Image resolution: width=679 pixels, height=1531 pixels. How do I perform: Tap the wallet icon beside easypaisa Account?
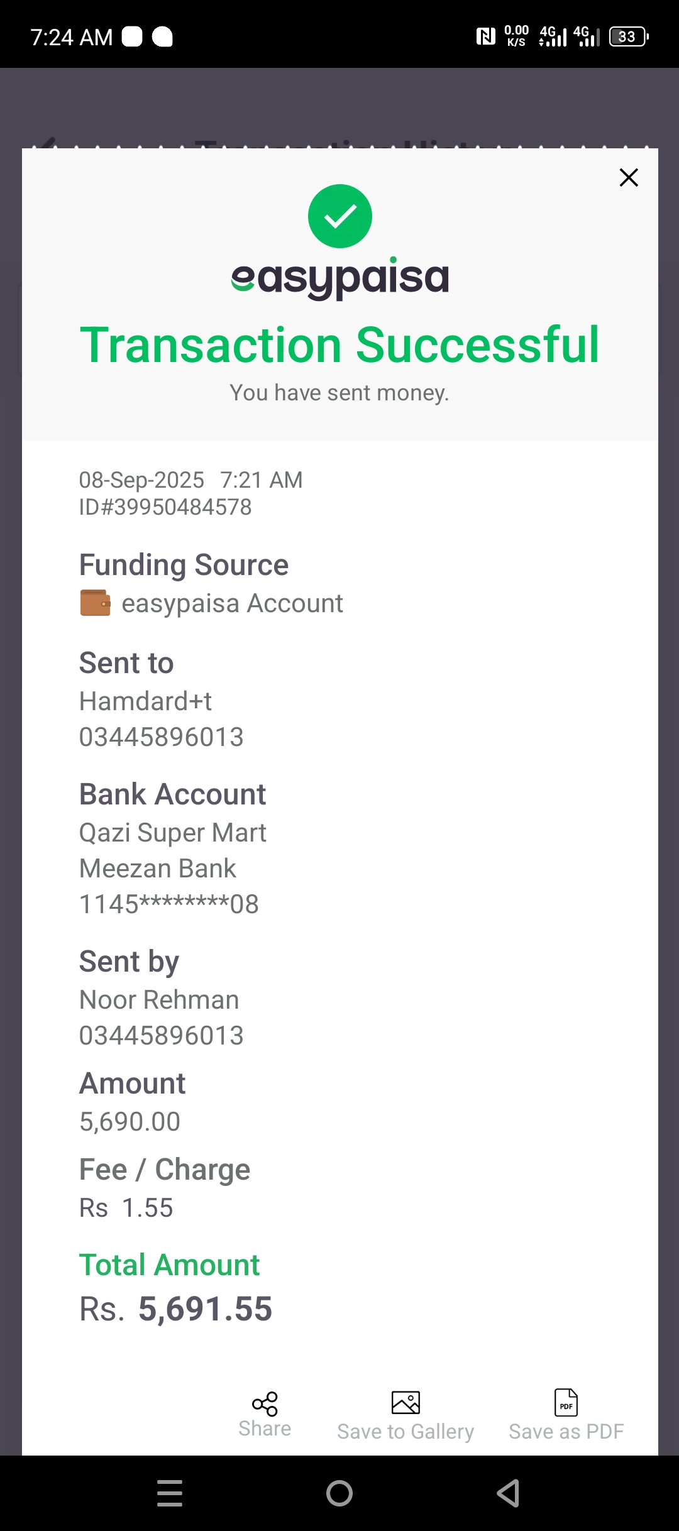click(x=95, y=603)
